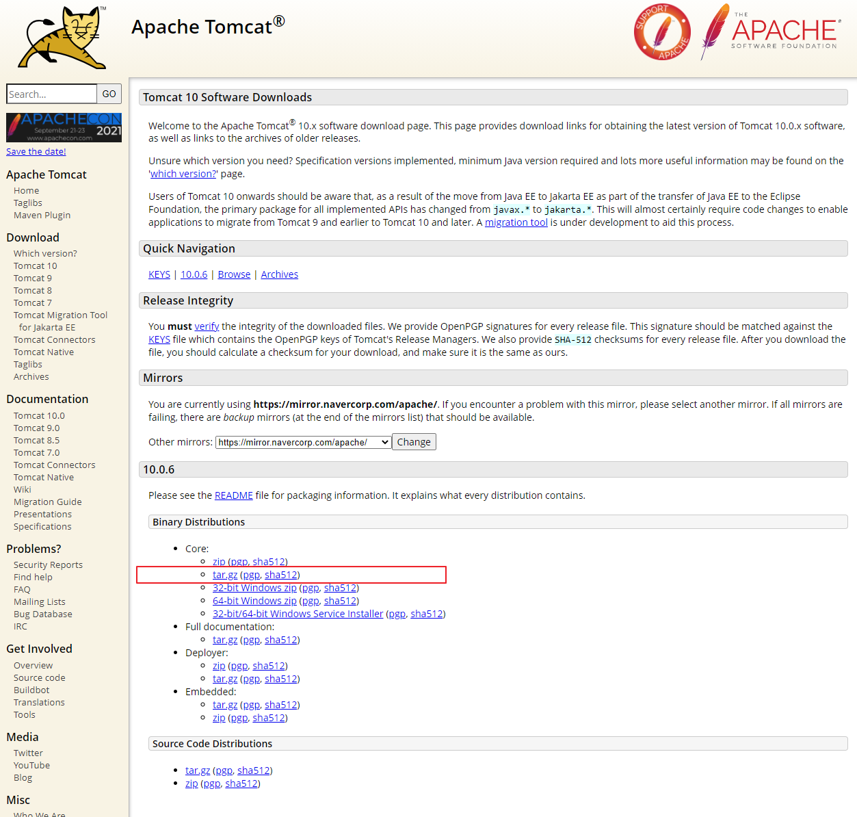
Task: Open the README file link
Action: 234,495
